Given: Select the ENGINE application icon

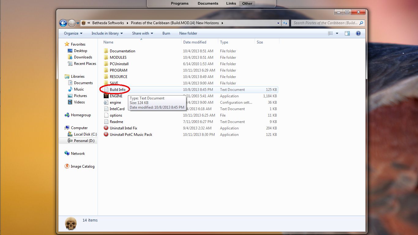Looking at the screenshot, I should coord(106,96).
